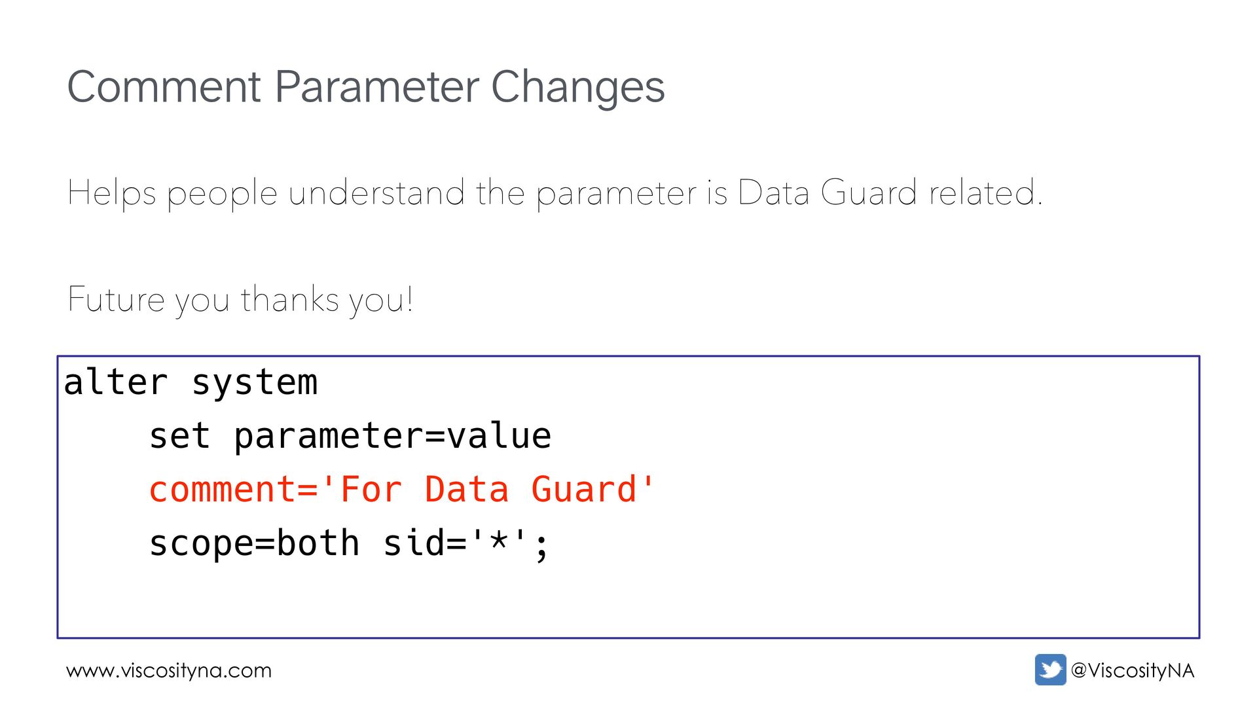Click the word Changes in the slide title
This screenshot has width=1257, height=707.
pos(577,87)
